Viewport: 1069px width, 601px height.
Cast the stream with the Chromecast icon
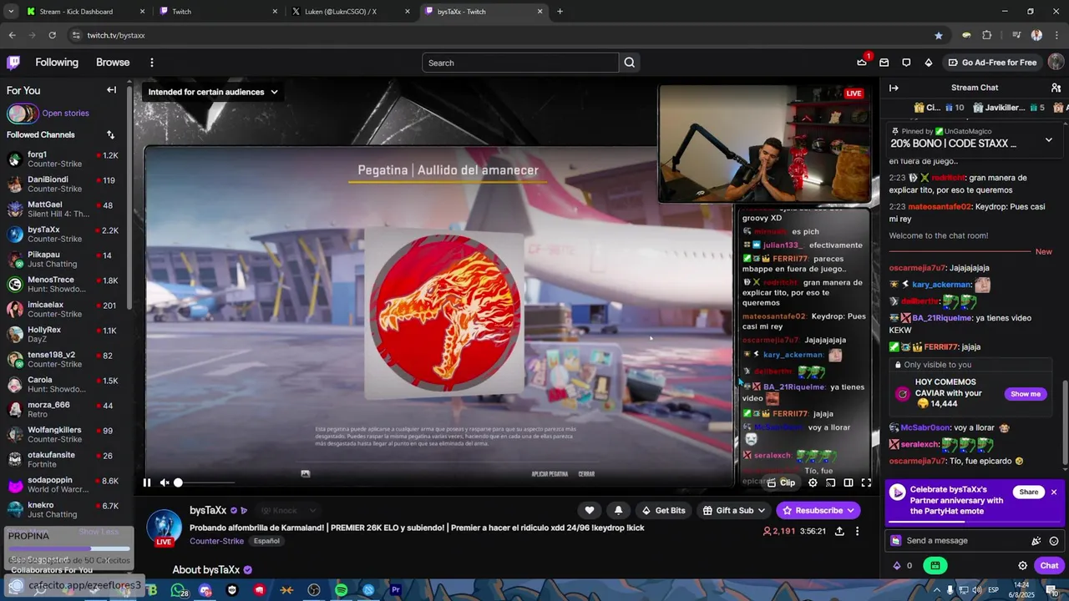coord(831,482)
